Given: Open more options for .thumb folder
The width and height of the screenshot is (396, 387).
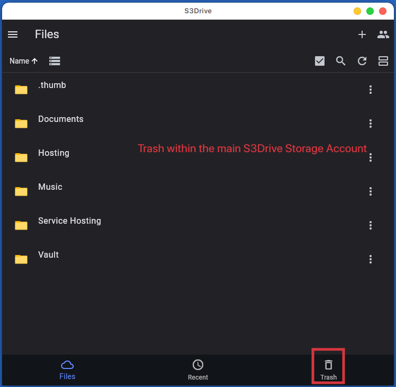Looking at the screenshot, I should pos(371,90).
